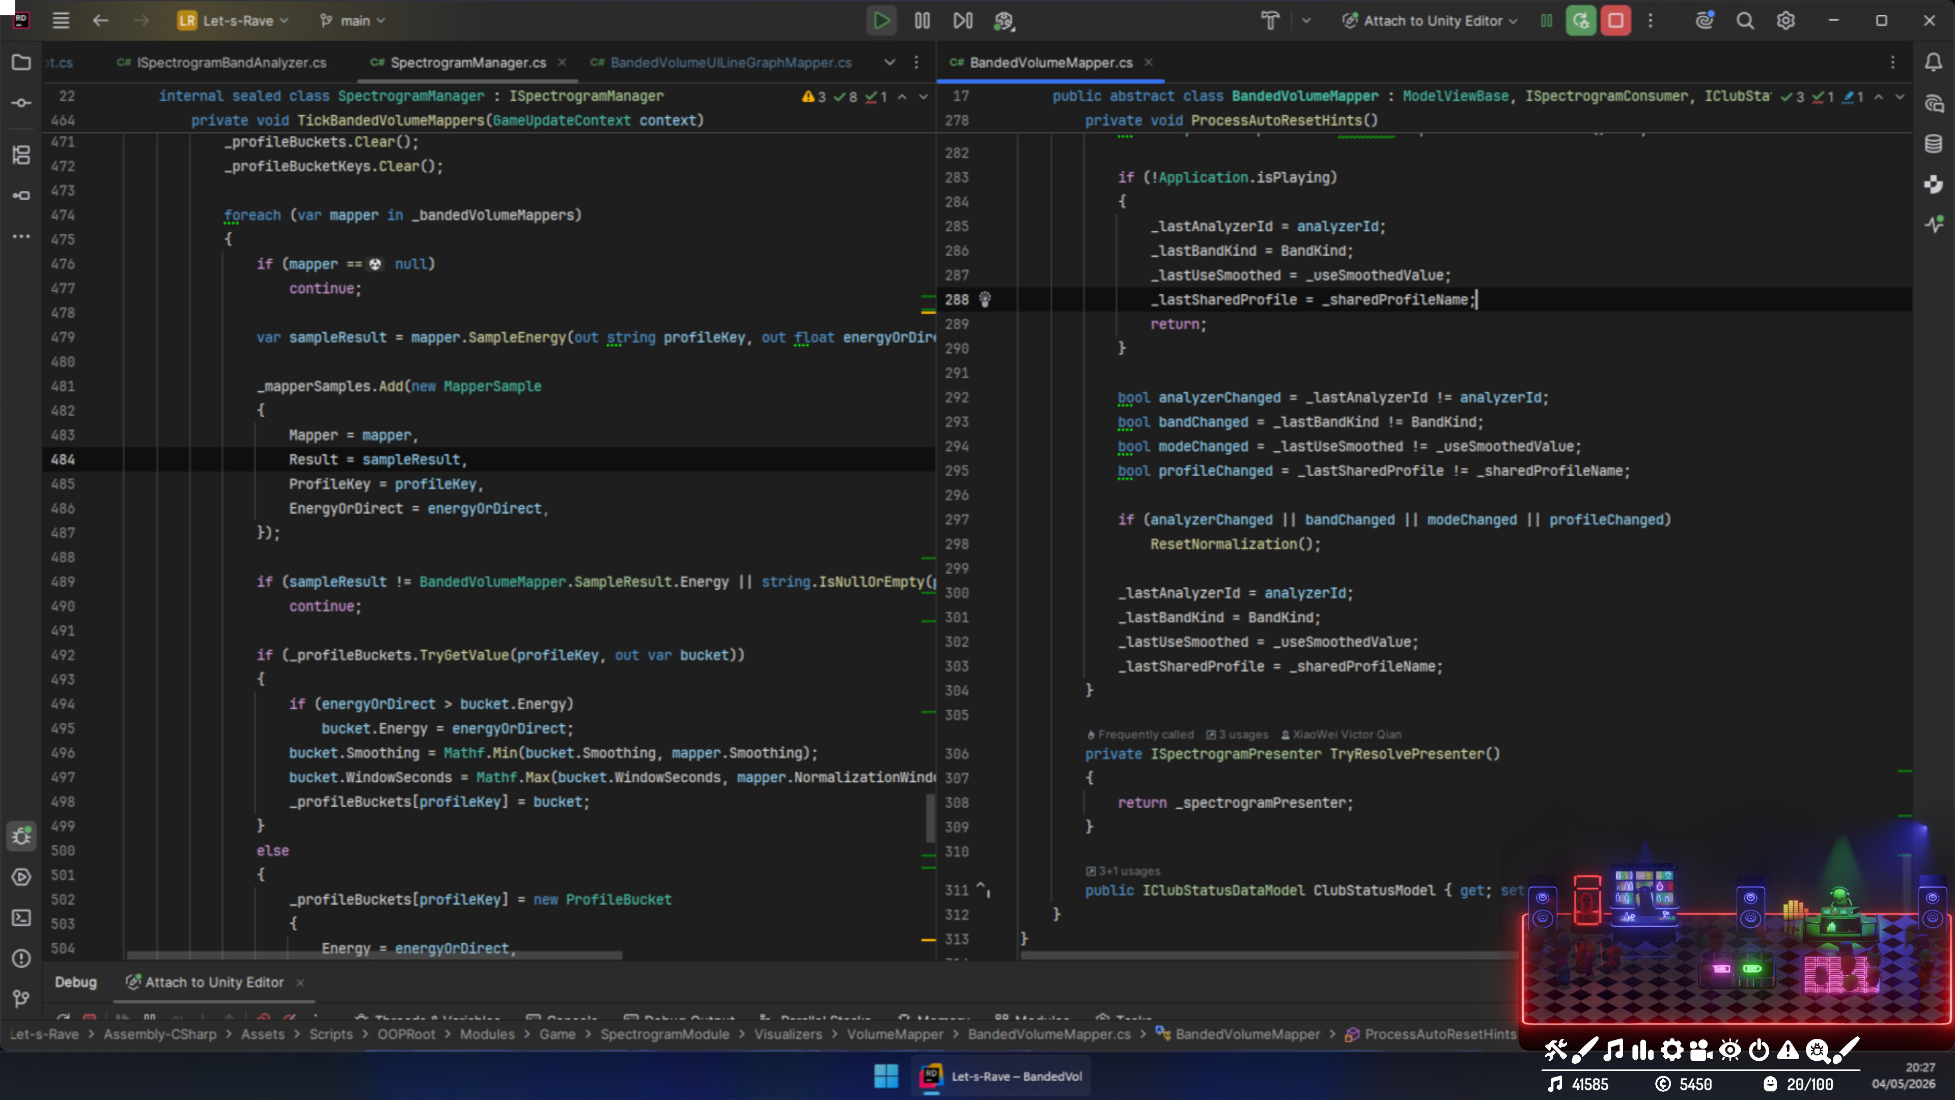Open the Problems tool window

pyautogui.click(x=21, y=958)
